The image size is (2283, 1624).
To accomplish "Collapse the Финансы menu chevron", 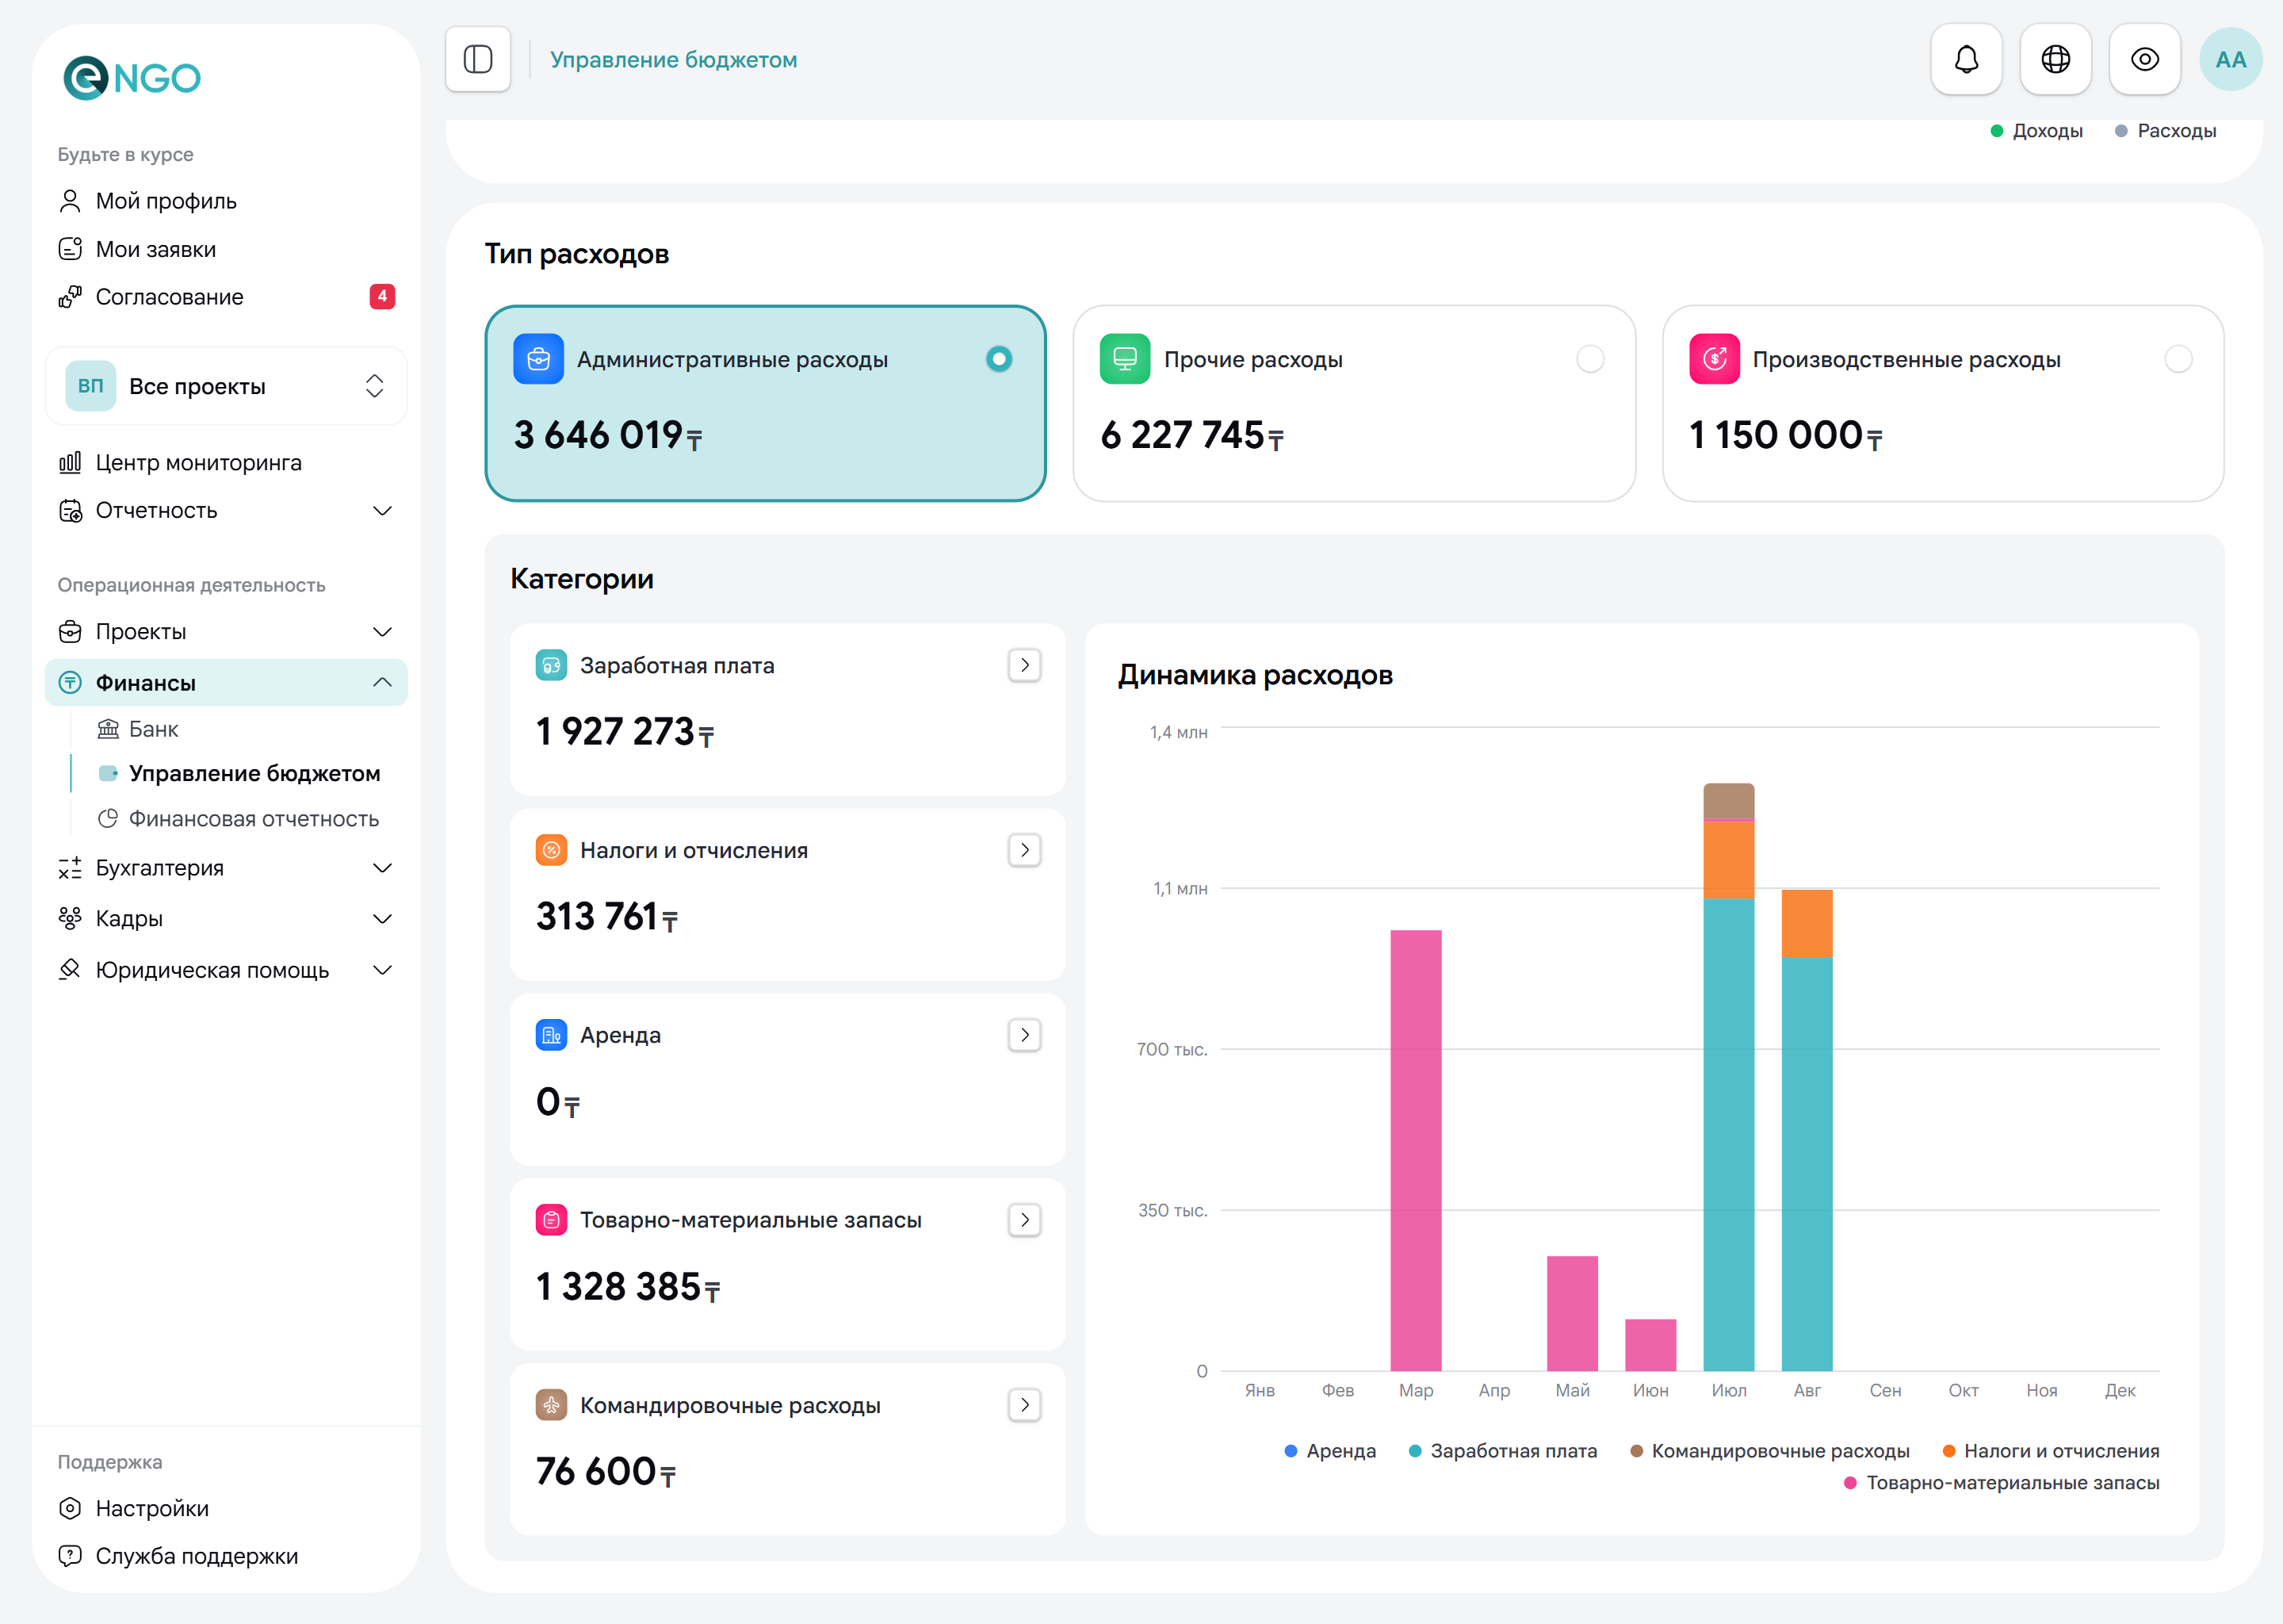I will pos(382,683).
